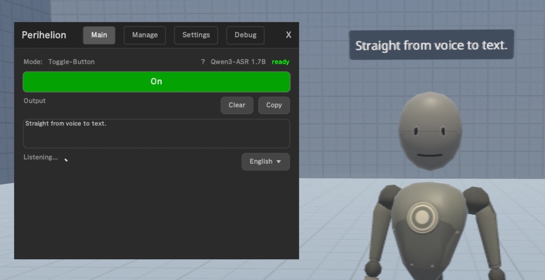Click the Mode: label
This screenshot has width=545, height=280.
[x=32, y=62]
